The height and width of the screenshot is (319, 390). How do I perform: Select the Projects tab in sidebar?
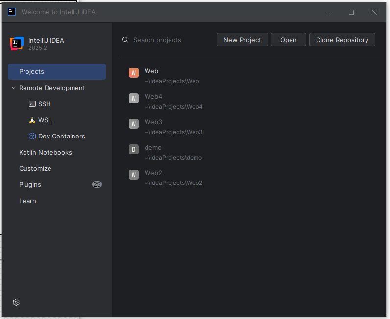tap(57, 71)
